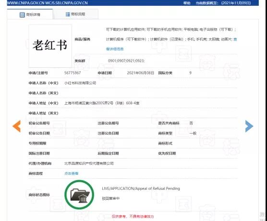
Task: Click the applicant name 小红书科技有限公司
Action: coord(80,83)
